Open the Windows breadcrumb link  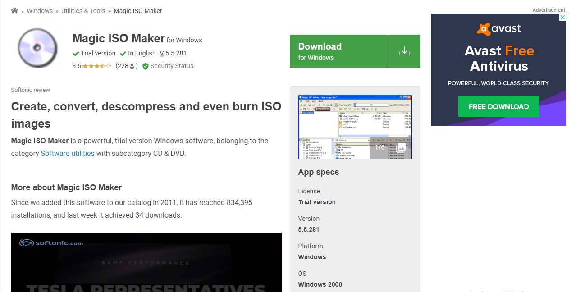[x=40, y=11]
